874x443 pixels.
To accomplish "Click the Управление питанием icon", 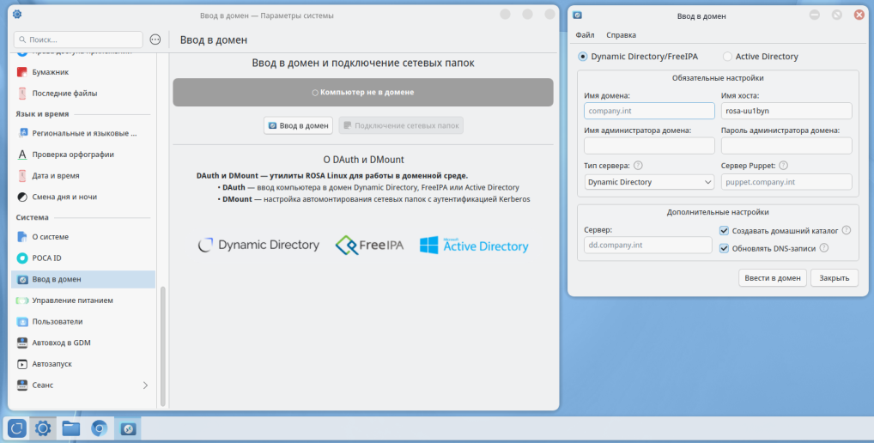I will pos(21,300).
